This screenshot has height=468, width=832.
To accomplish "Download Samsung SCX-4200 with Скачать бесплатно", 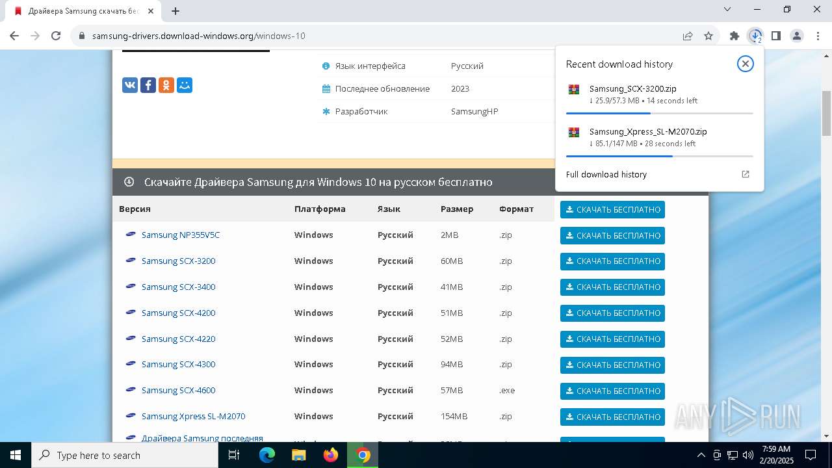I will coord(612,313).
